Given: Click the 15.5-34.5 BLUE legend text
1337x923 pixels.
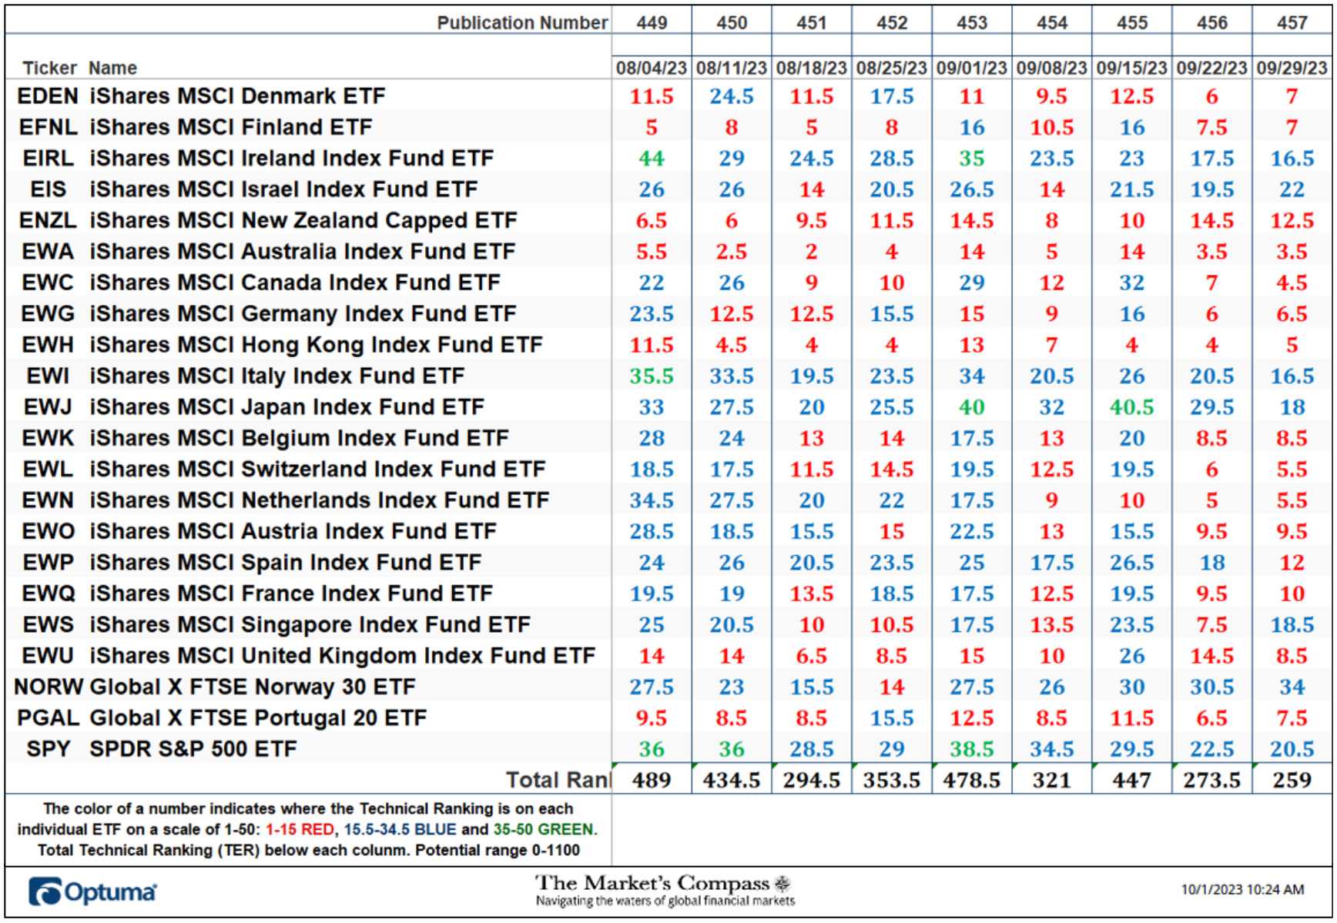Looking at the screenshot, I should (400, 830).
